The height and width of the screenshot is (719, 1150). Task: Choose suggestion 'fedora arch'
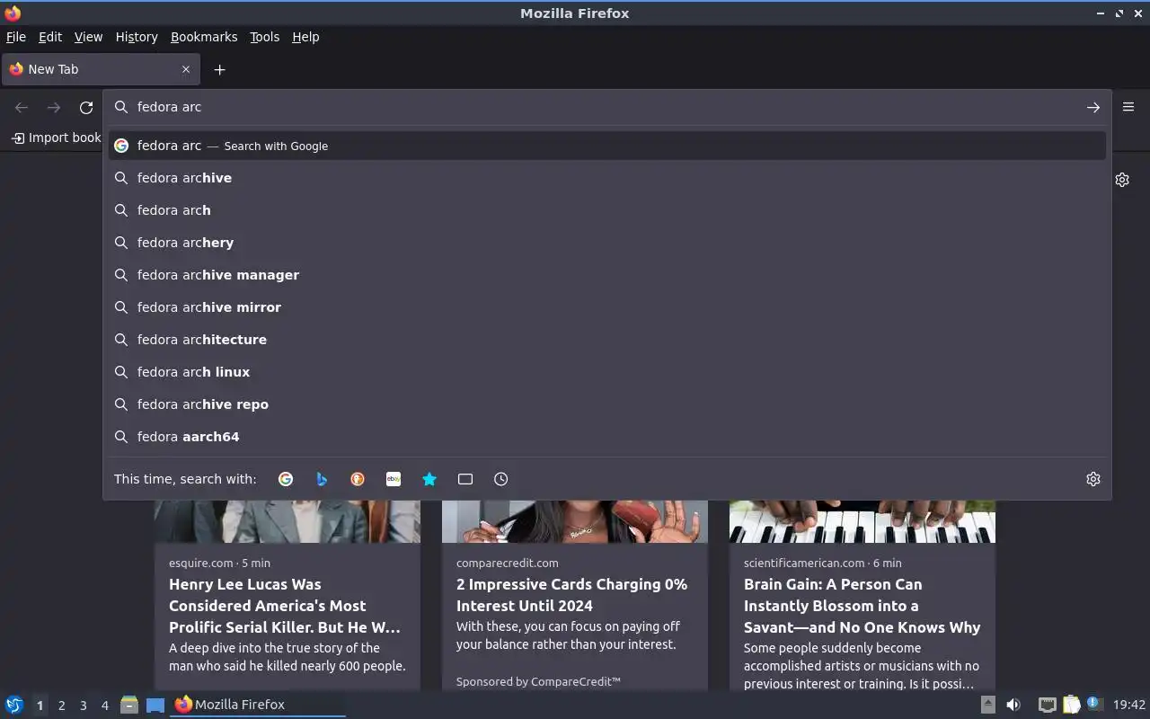click(x=607, y=210)
